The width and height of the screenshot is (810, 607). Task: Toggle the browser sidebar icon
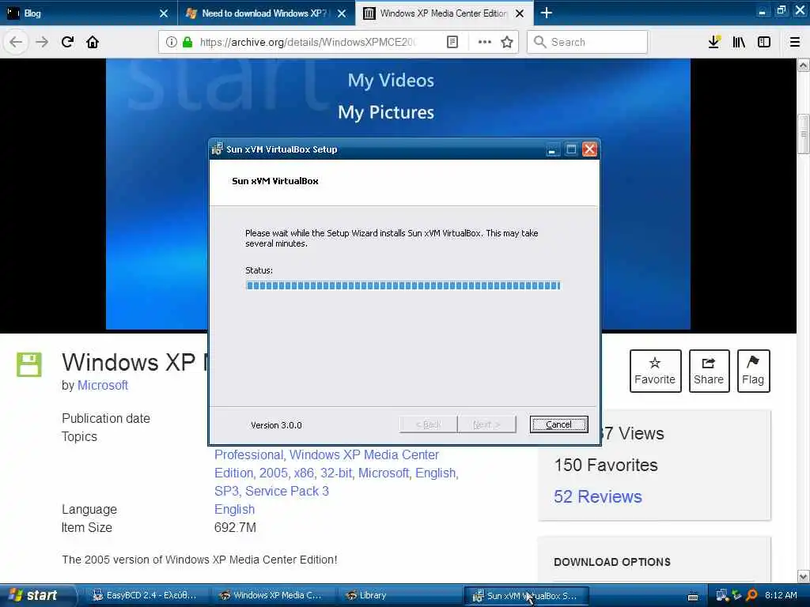[x=764, y=42]
